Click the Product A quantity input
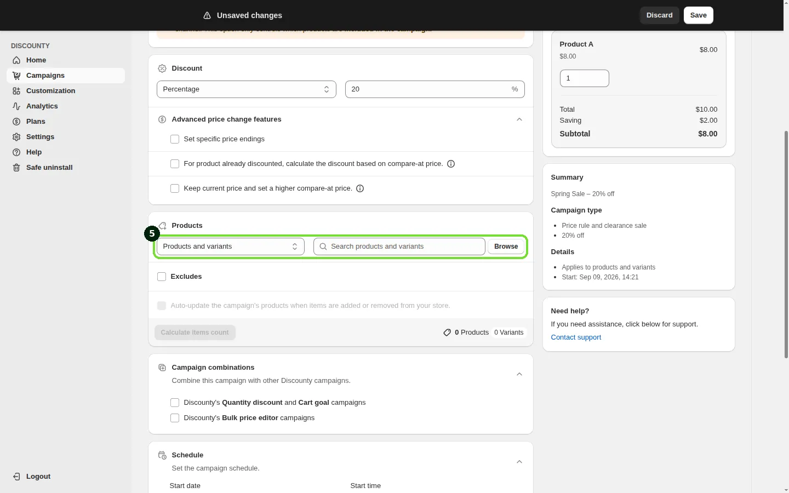 (584, 78)
